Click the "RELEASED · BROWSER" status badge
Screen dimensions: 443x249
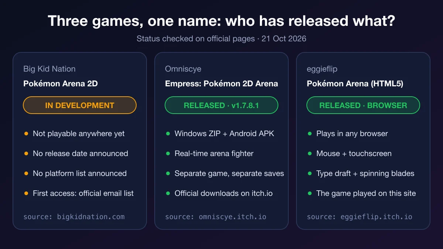pos(363,105)
